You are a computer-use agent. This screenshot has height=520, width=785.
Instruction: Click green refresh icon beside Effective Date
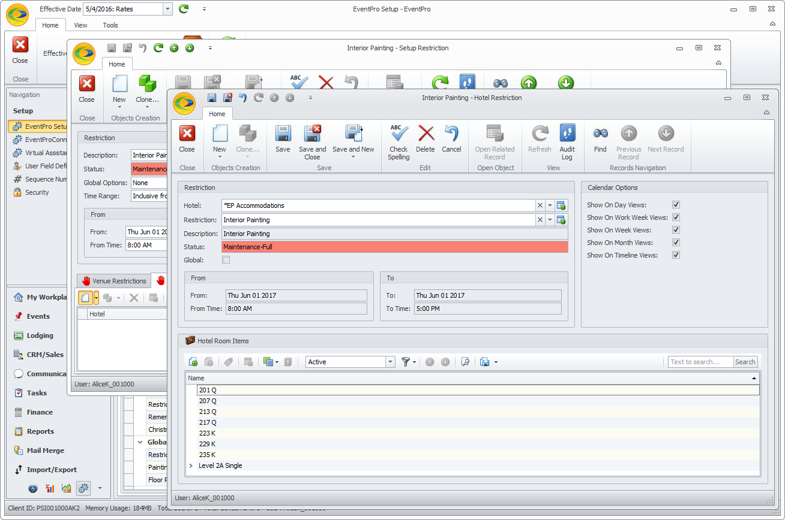click(x=184, y=9)
